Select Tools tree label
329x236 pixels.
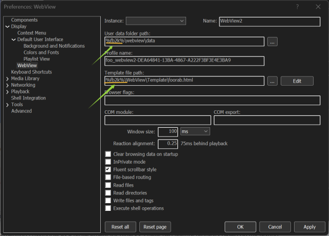pos(17,105)
